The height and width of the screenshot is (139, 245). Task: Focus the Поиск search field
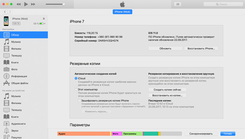tap(223, 4)
